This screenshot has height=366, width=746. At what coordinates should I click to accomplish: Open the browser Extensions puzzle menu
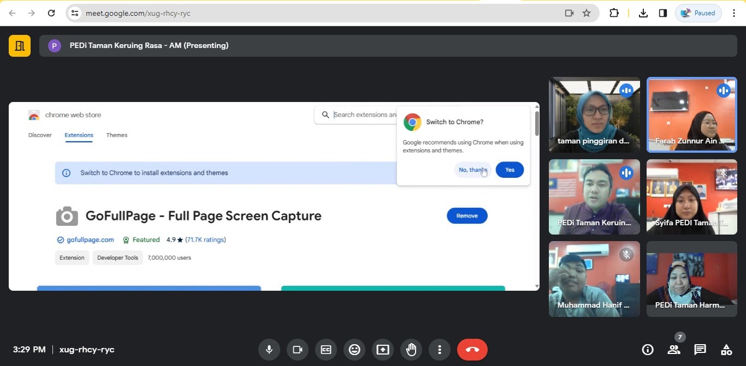pos(614,13)
